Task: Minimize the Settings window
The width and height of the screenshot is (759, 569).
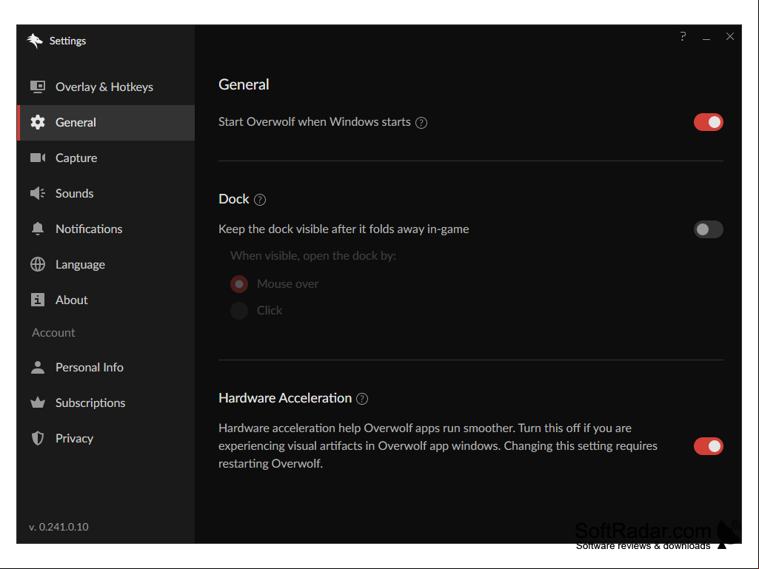Action: click(x=706, y=37)
